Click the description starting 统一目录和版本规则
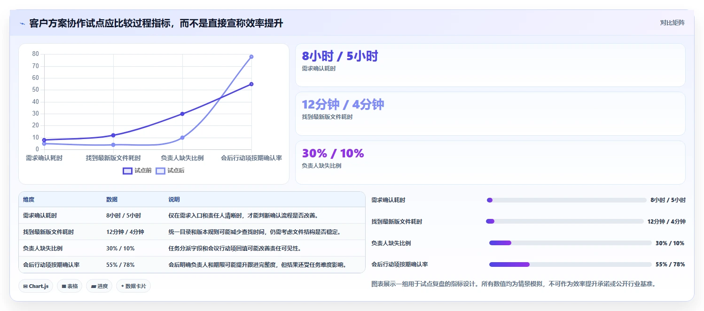The height and width of the screenshot is (311, 704). [255, 232]
